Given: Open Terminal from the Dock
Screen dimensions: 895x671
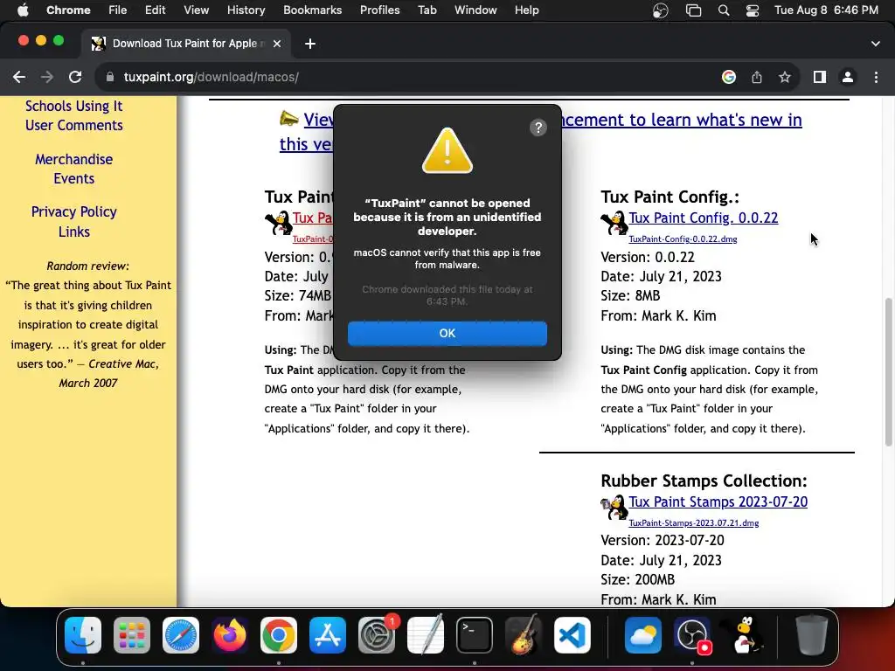Looking at the screenshot, I should point(475,635).
